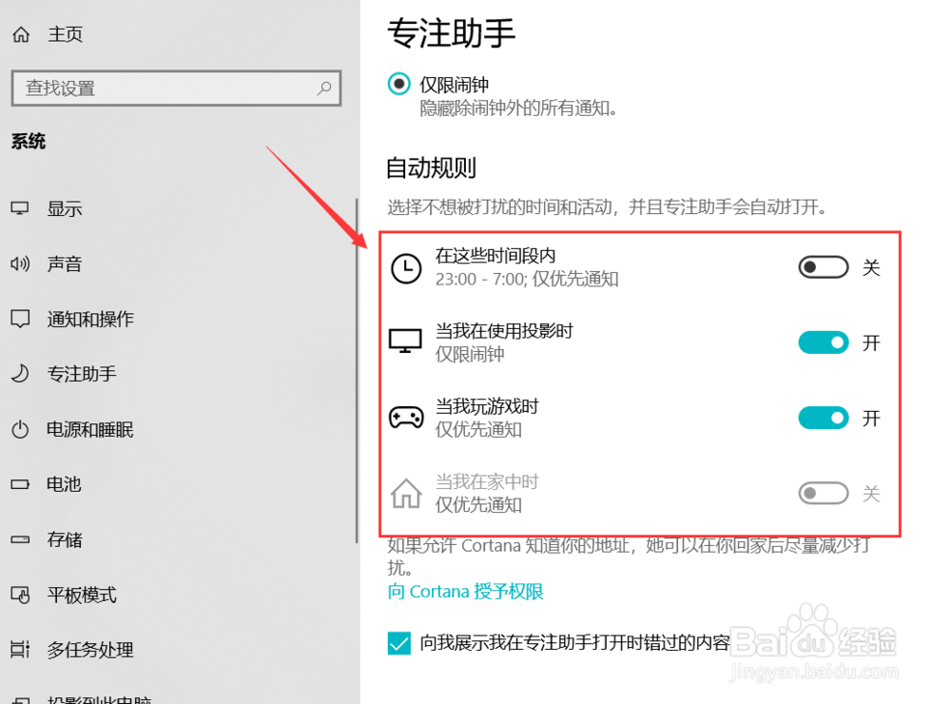This screenshot has width=951, height=704.
Task: Select the 平板模式 tablet mode icon
Action: [20, 595]
